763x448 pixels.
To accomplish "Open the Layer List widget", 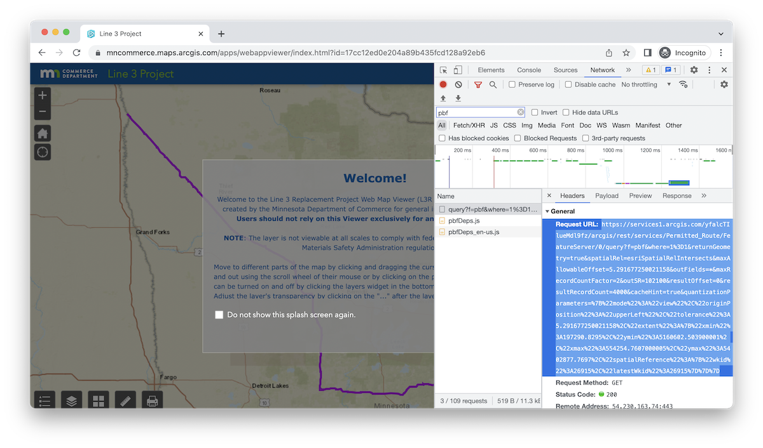I will pyautogui.click(x=72, y=401).
